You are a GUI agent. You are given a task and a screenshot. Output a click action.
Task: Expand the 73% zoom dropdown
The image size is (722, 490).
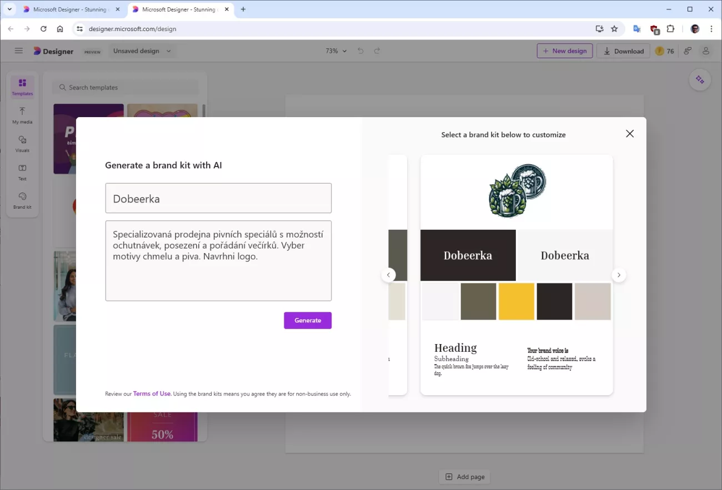tap(336, 51)
